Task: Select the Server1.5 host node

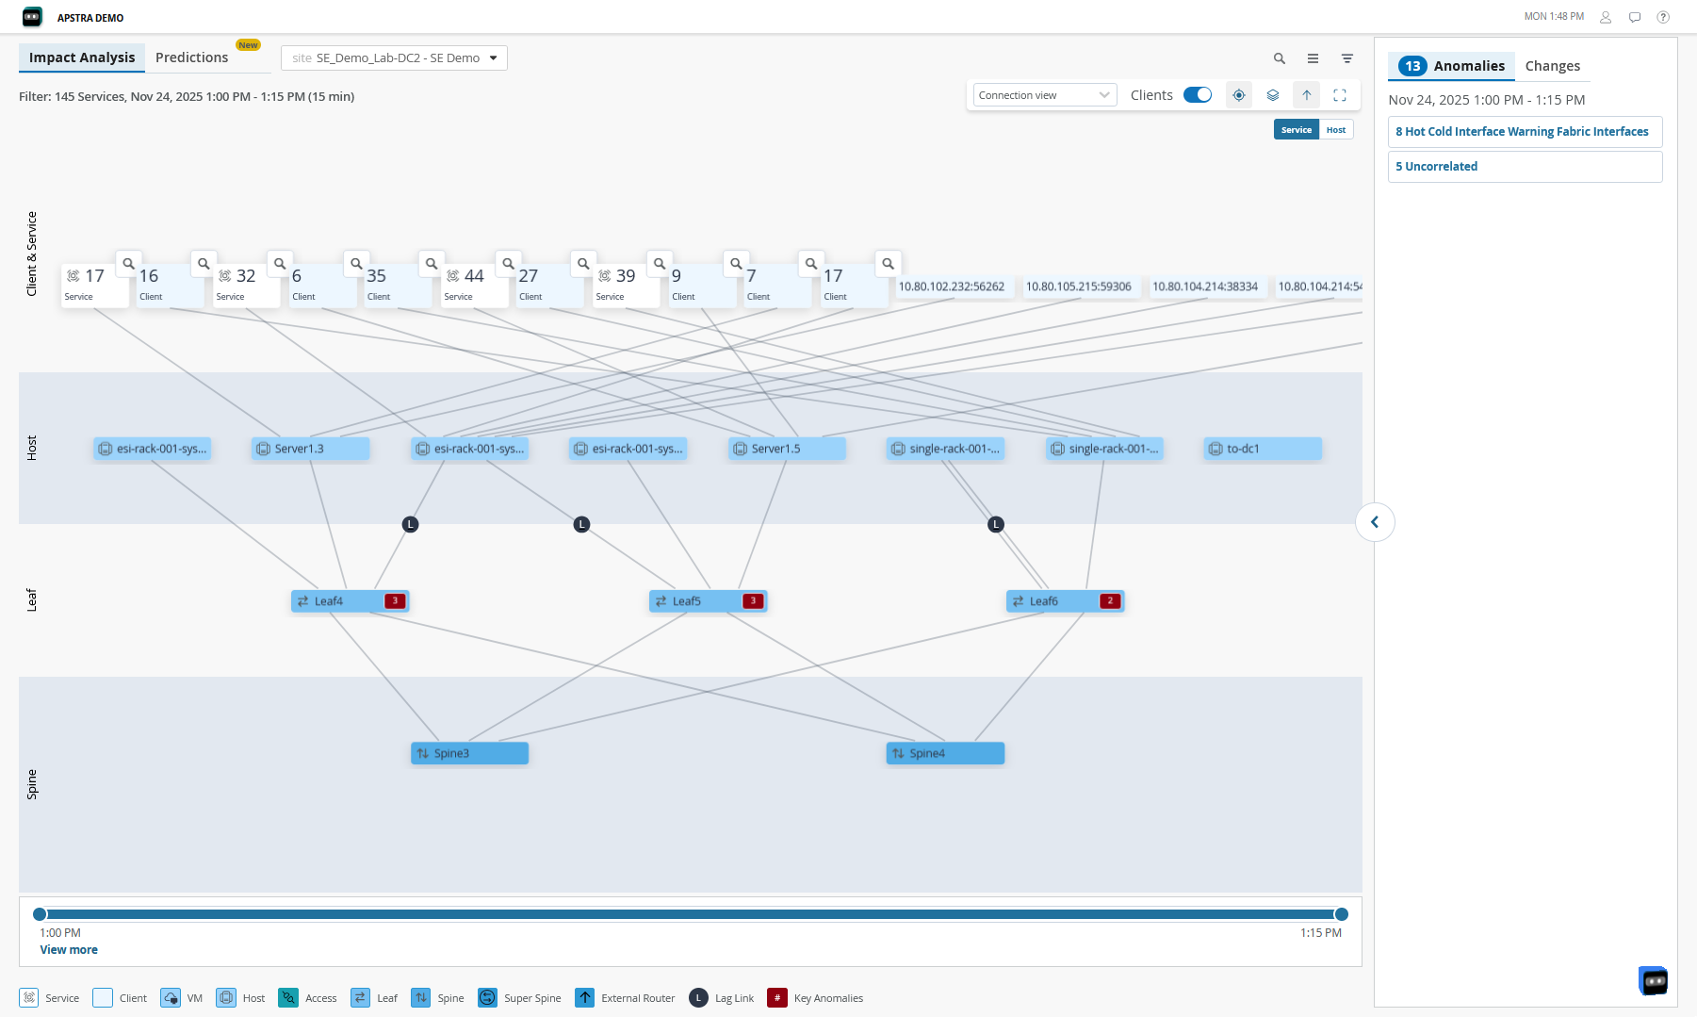Action: click(787, 449)
